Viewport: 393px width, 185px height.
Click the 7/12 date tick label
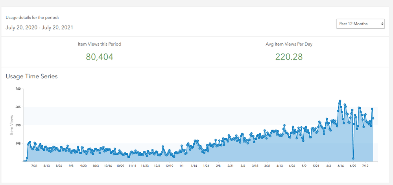point(365,166)
